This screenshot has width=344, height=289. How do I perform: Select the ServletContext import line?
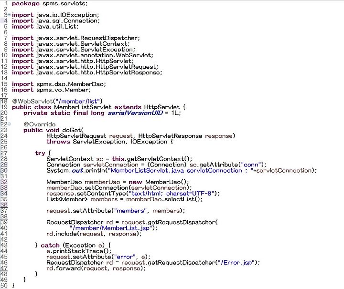[x=71, y=44]
